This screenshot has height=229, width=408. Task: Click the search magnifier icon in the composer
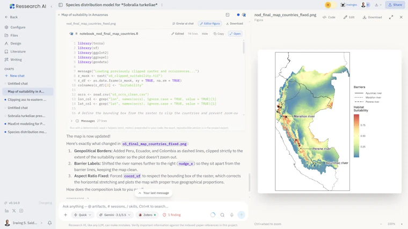pos(222,215)
